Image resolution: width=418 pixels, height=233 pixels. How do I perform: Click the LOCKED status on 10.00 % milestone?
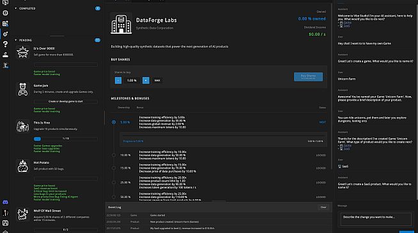point(321,155)
